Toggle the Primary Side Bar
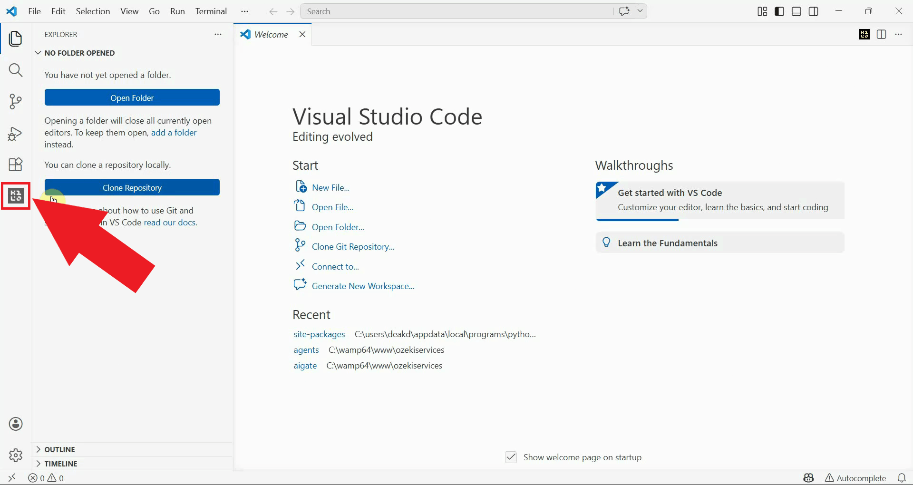Screen dimensions: 913x485 pyautogui.click(x=779, y=11)
